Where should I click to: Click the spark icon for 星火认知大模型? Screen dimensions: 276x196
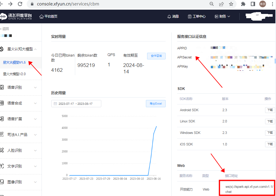click(x=2, y=49)
